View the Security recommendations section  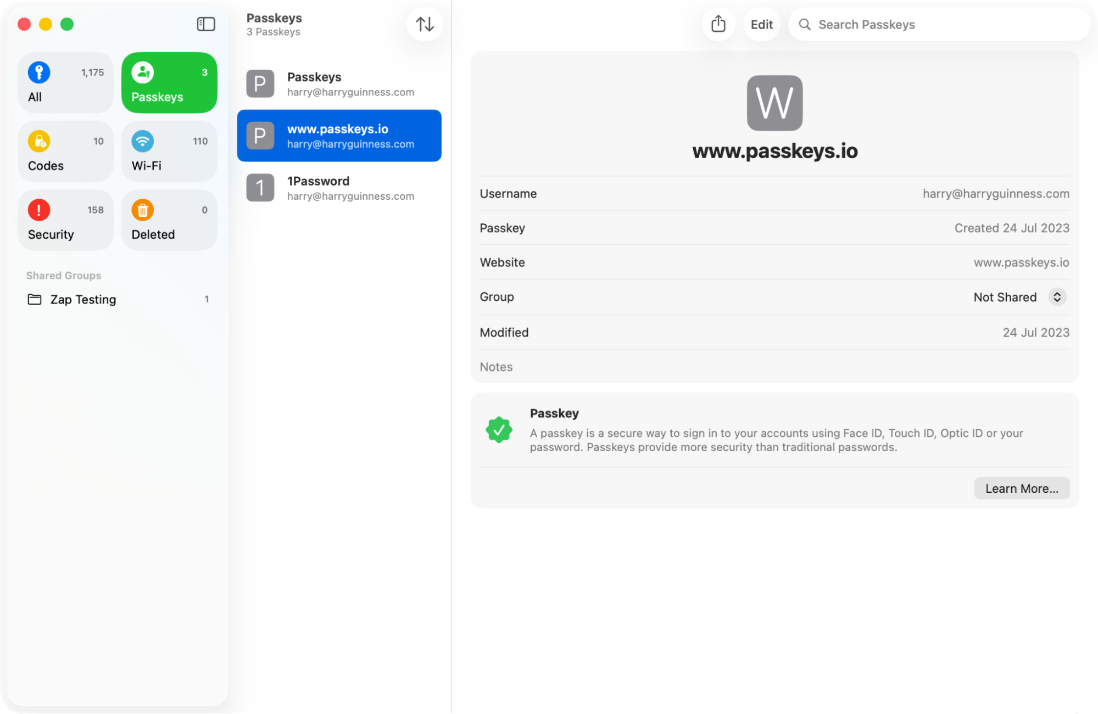65,220
